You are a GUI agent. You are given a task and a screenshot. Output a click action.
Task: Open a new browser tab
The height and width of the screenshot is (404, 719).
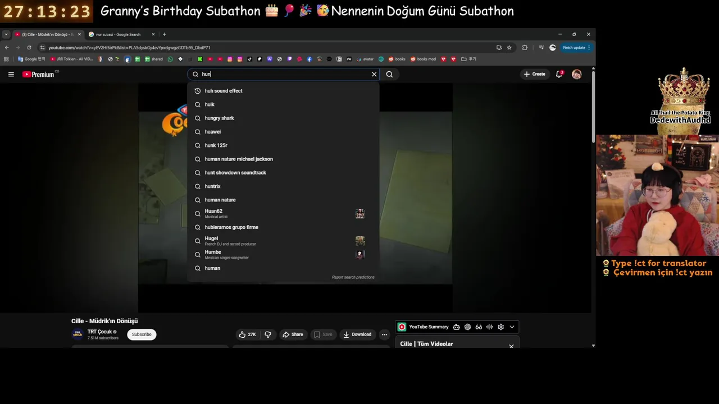(164, 34)
